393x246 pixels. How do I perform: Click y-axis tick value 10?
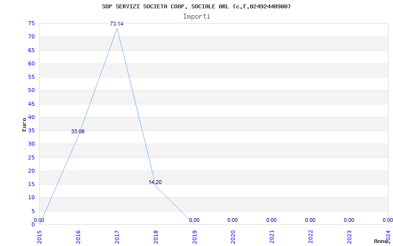[x=31, y=198]
